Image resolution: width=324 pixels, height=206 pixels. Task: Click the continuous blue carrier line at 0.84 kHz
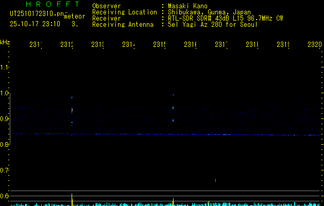165,134
